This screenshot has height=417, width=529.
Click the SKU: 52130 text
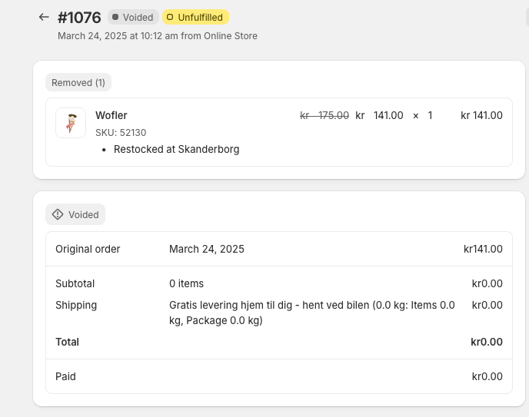tap(121, 132)
